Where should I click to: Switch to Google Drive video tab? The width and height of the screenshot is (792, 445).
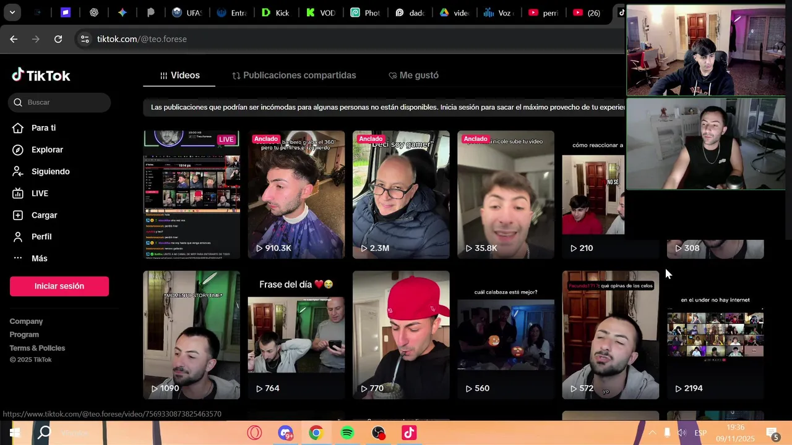point(454,12)
